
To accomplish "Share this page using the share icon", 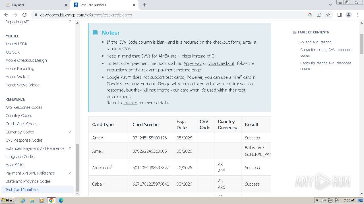I will (x=319, y=15).
